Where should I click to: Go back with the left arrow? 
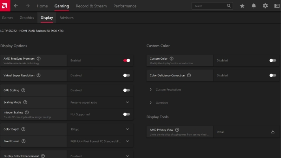(16, 6)
